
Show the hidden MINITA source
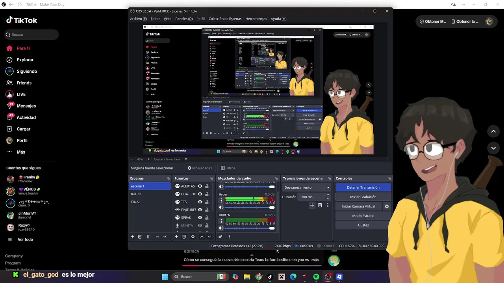coord(200,225)
